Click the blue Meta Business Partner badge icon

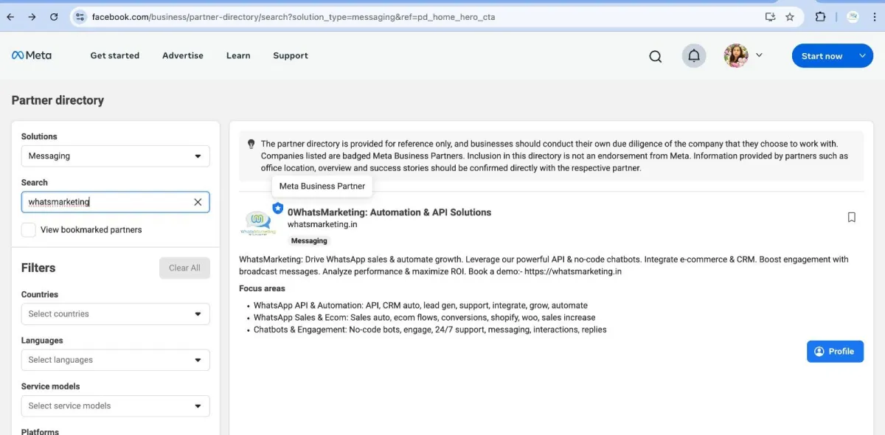point(277,209)
